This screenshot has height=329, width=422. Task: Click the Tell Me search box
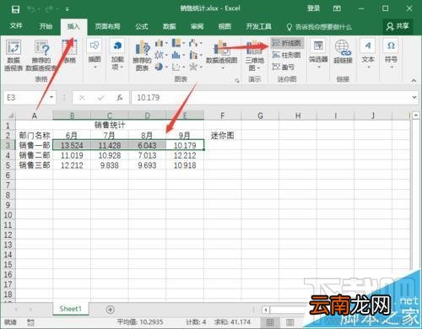319,27
